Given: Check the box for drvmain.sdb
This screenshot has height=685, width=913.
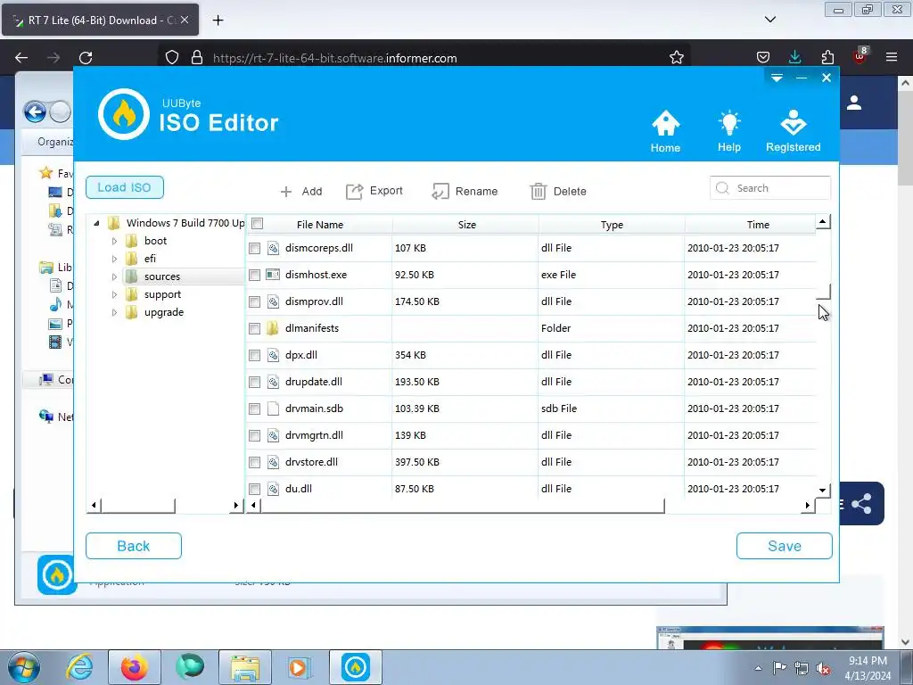Looking at the screenshot, I should point(254,409).
